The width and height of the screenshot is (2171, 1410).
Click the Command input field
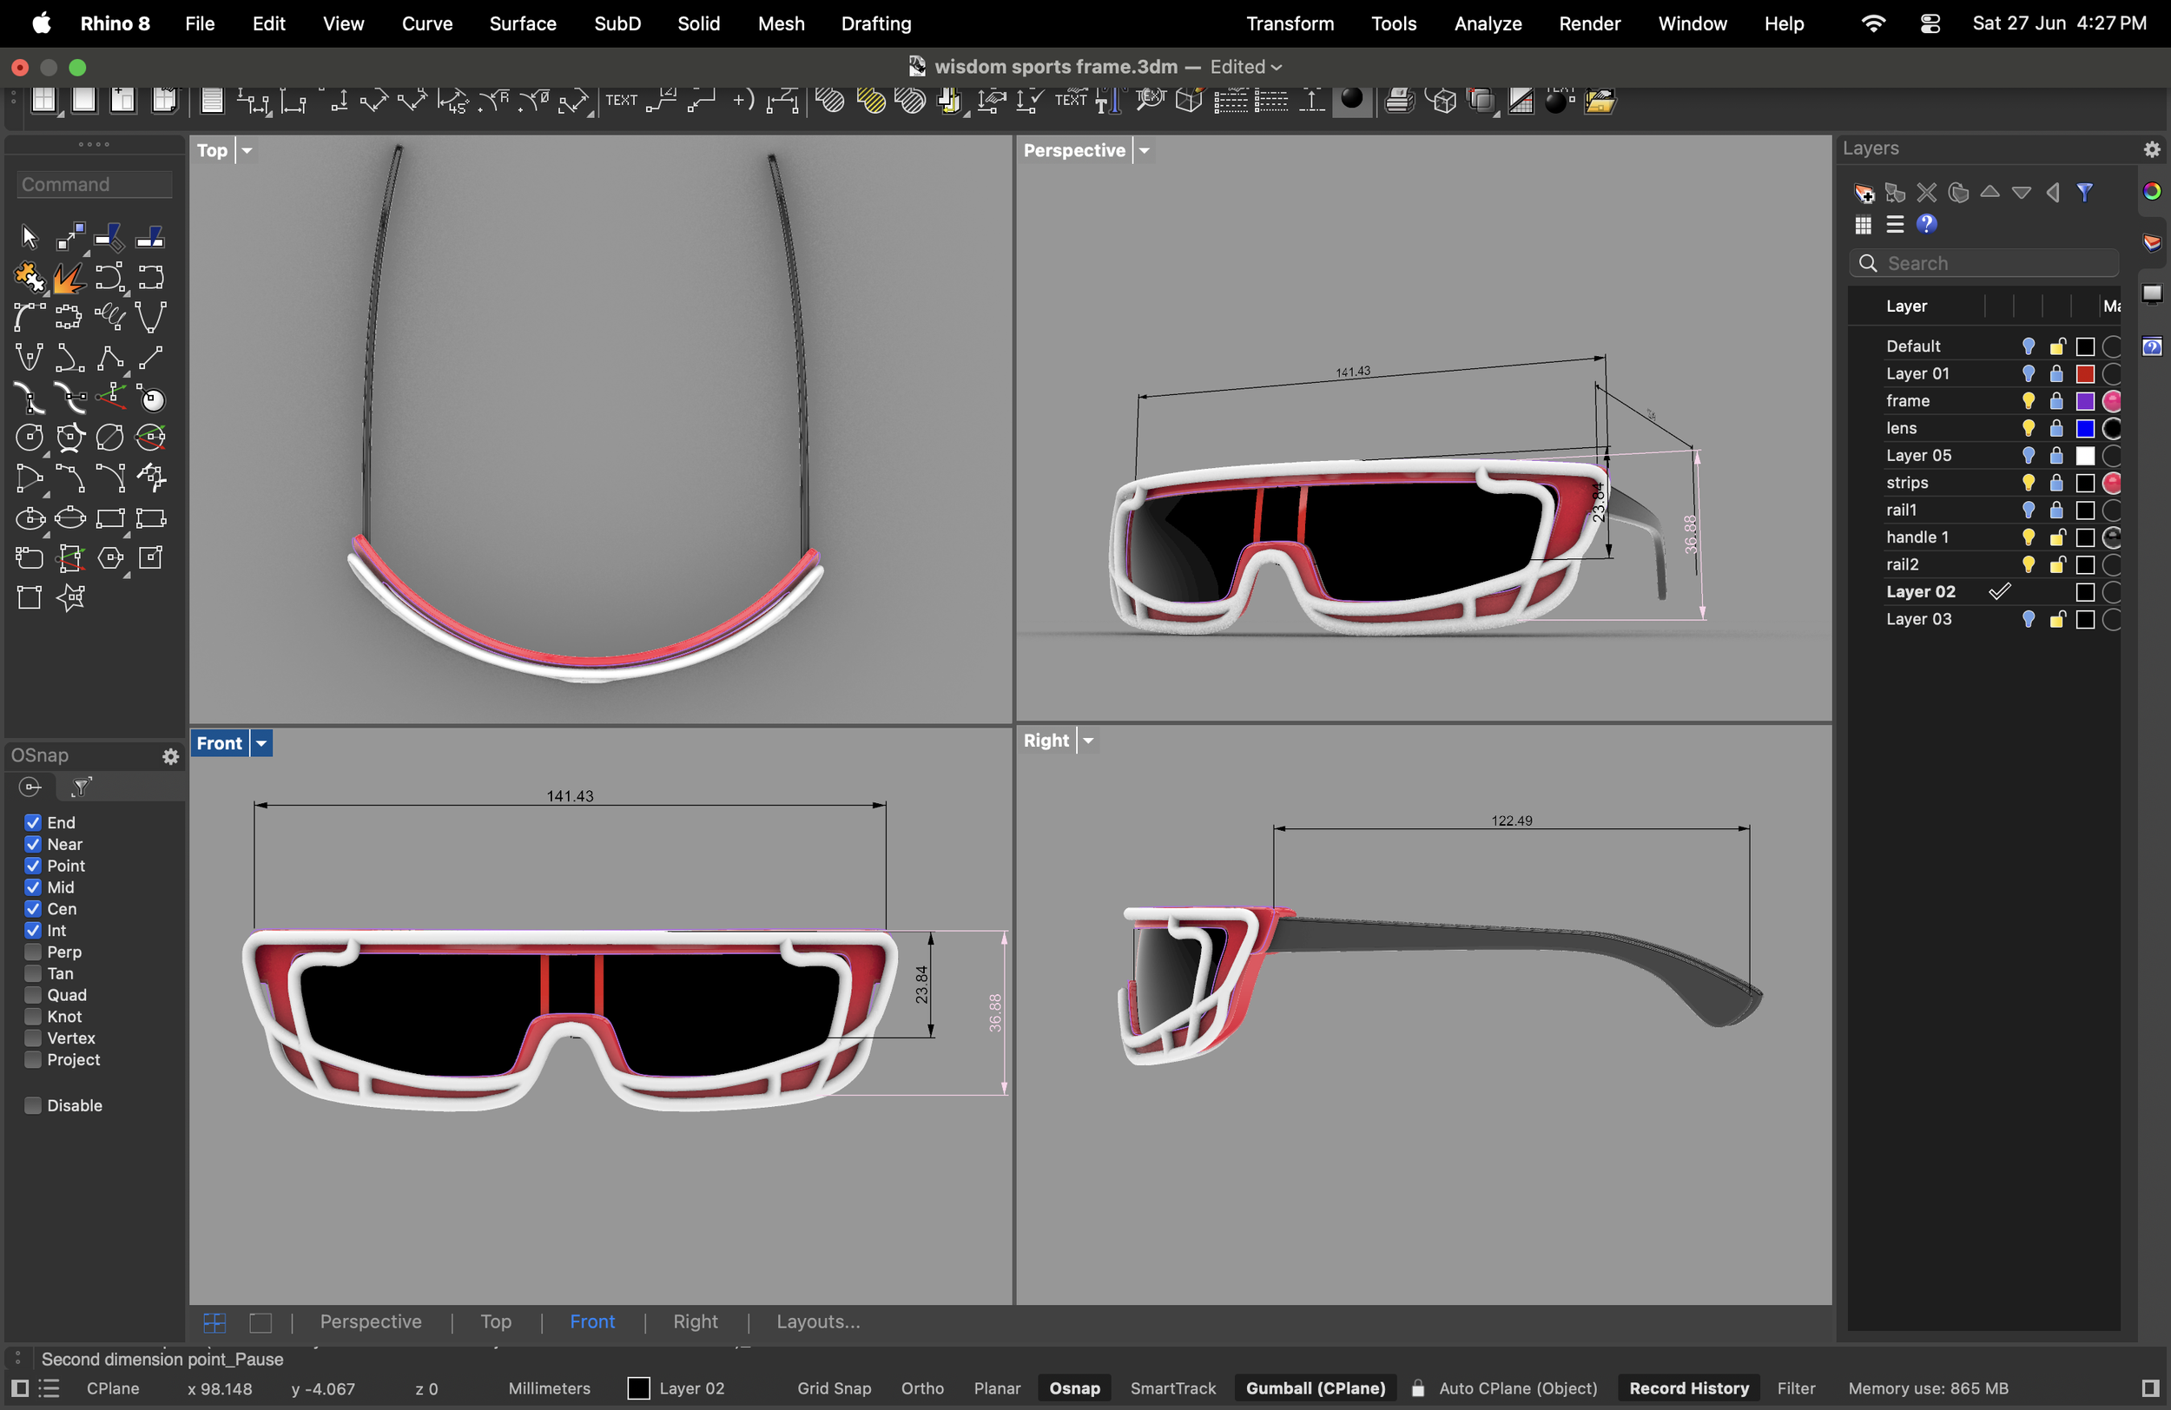[95, 184]
